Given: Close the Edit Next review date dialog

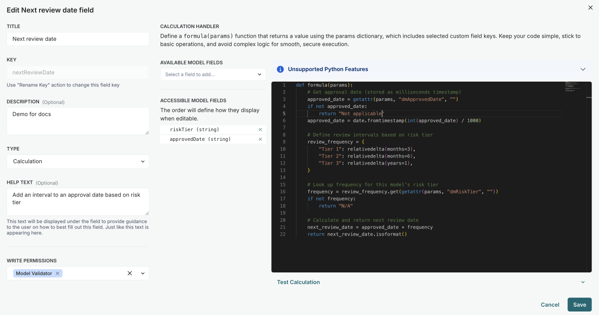Looking at the screenshot, I should (x=590, y=7).
